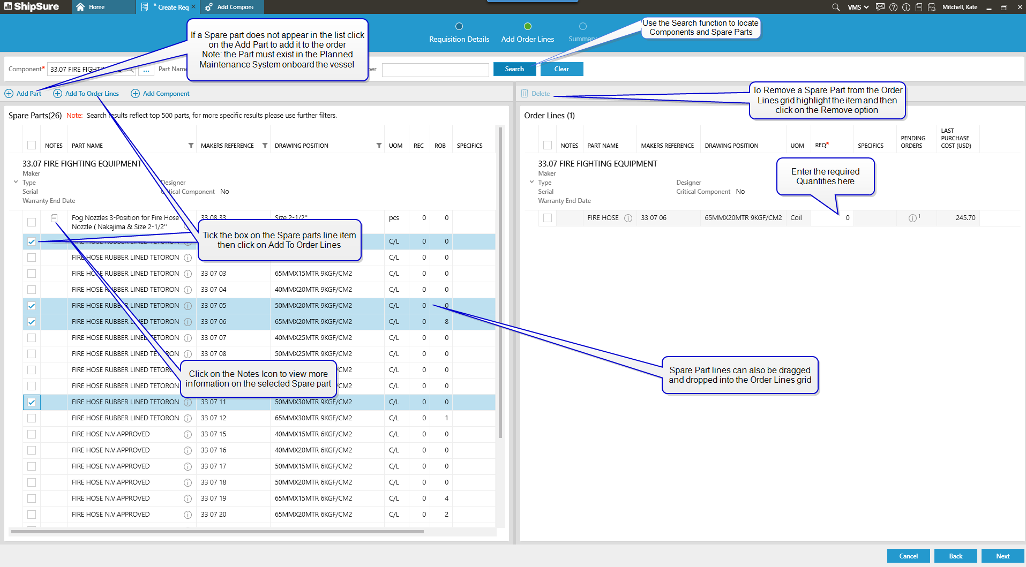Collapse the 33.07 component group in Spare Parts
The height and width of the screenshot is (567, 1026).
[x=16, y=182]
